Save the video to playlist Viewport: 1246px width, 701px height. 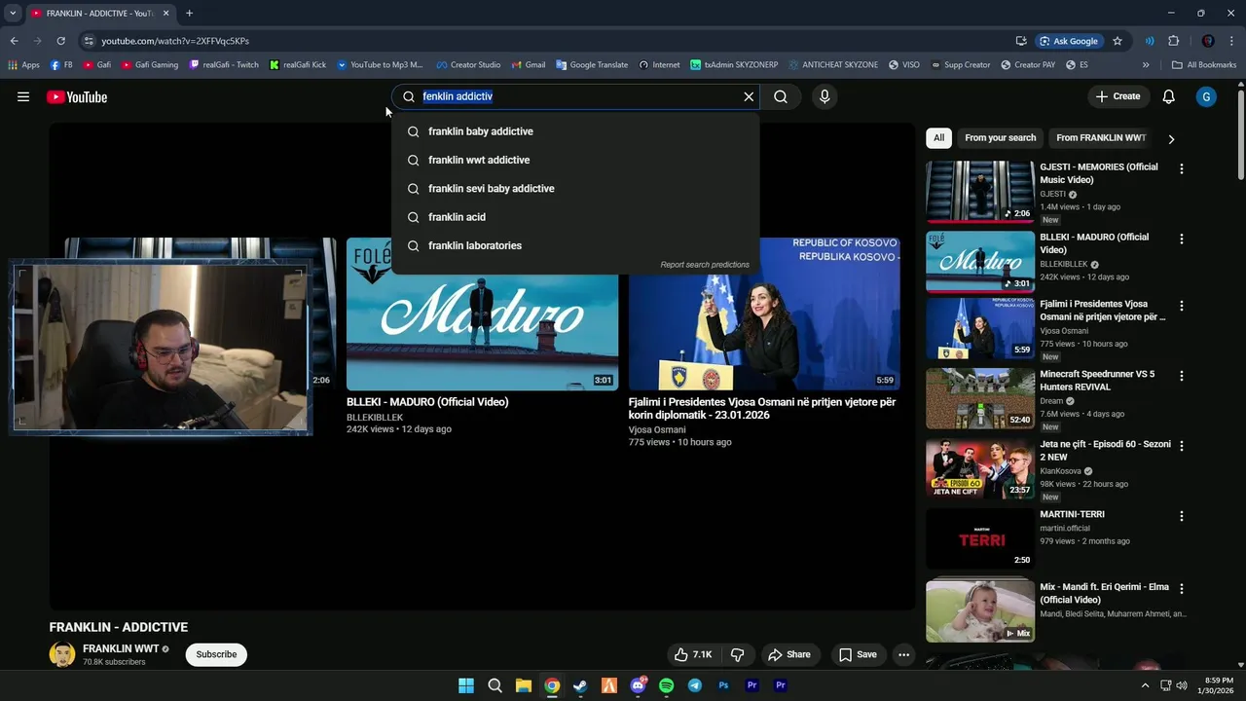[858, 654]
